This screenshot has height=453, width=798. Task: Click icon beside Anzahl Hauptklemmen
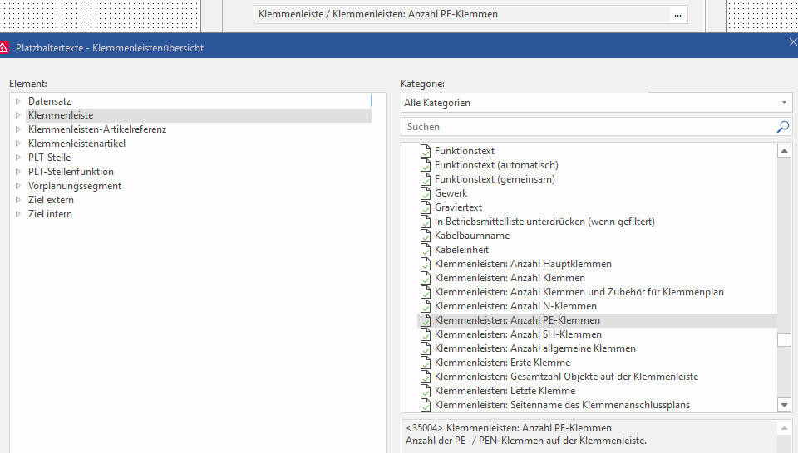tap(426, 264)
